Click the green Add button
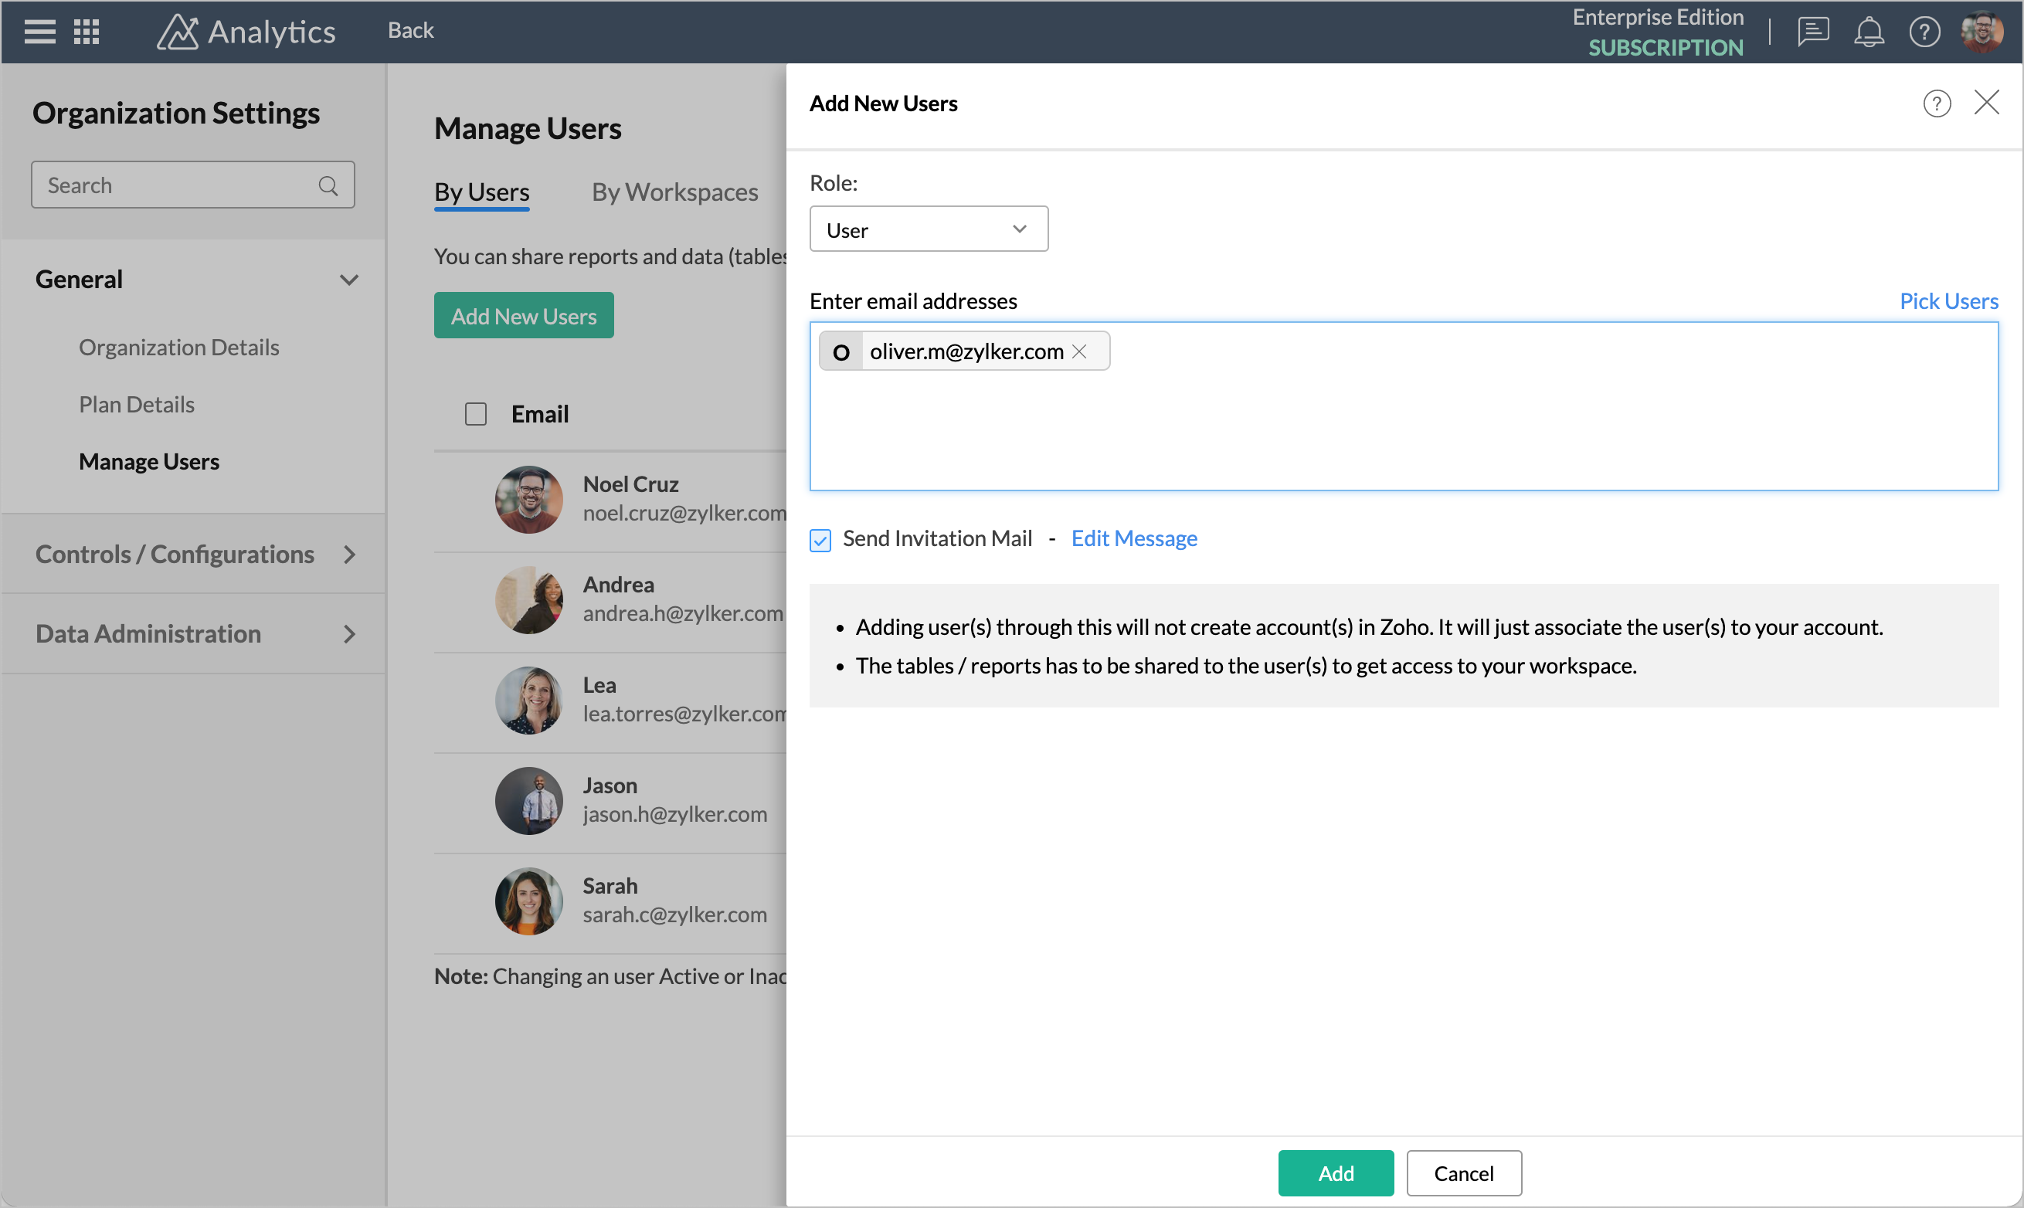 coord(1335,1173)
